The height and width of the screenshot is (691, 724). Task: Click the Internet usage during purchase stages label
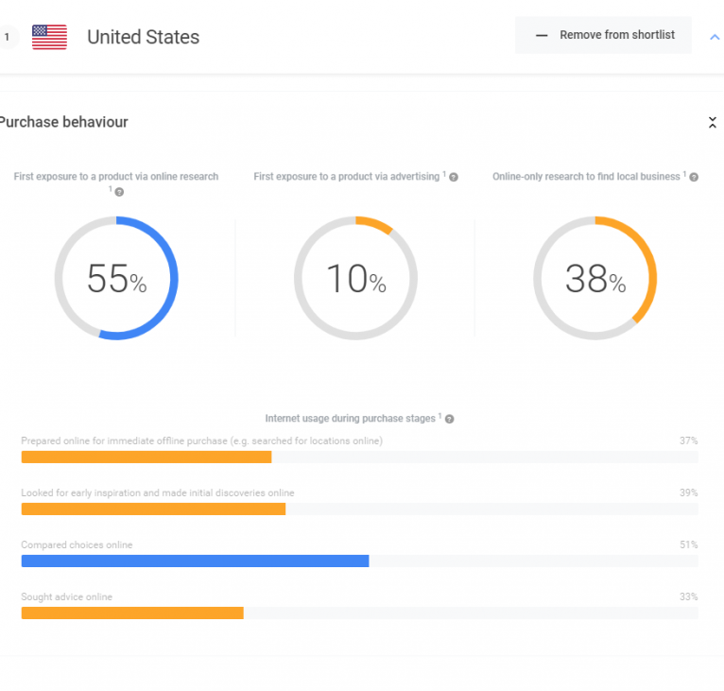tap(350, 418)
